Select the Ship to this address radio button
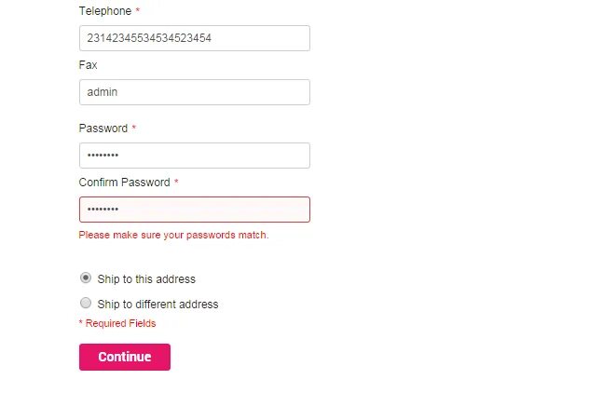 coord(86,278)
